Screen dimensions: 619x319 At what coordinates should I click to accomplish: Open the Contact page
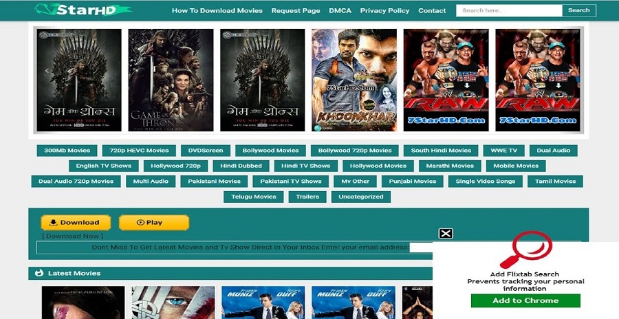(x=432, y=11)
